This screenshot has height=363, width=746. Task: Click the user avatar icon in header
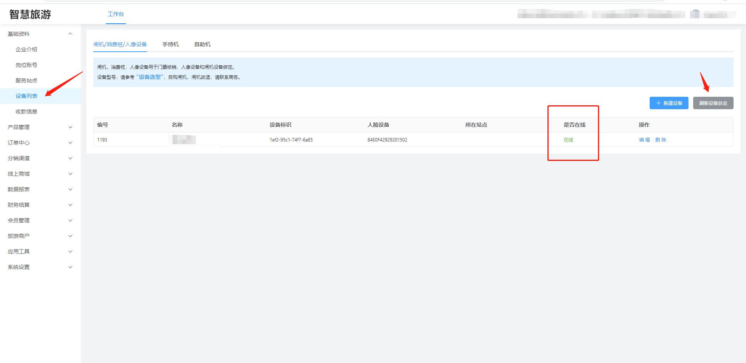[x=695, y=14]
